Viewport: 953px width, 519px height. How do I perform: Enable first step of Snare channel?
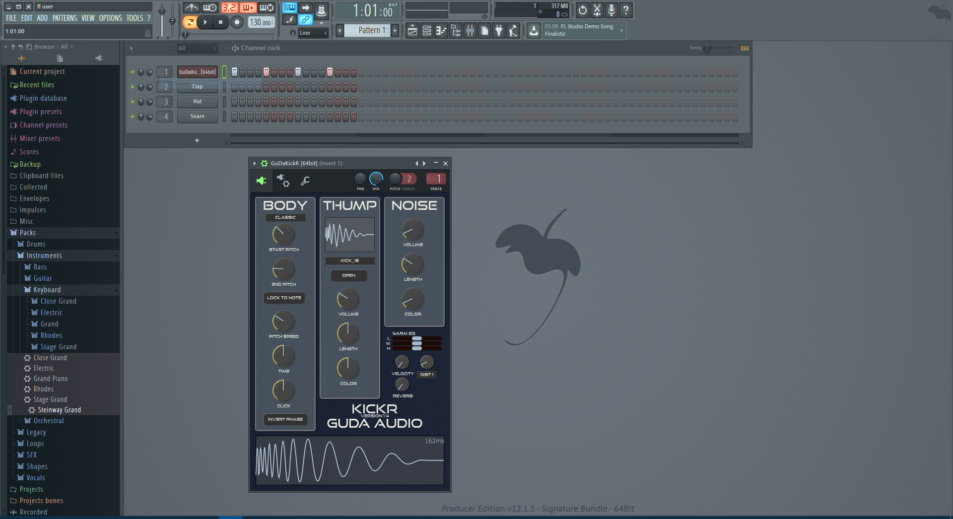pos(235,117)
